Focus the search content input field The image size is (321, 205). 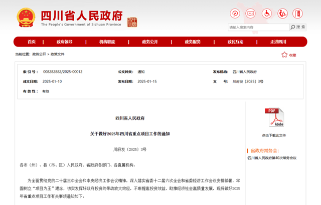click(x=259, y=27)
